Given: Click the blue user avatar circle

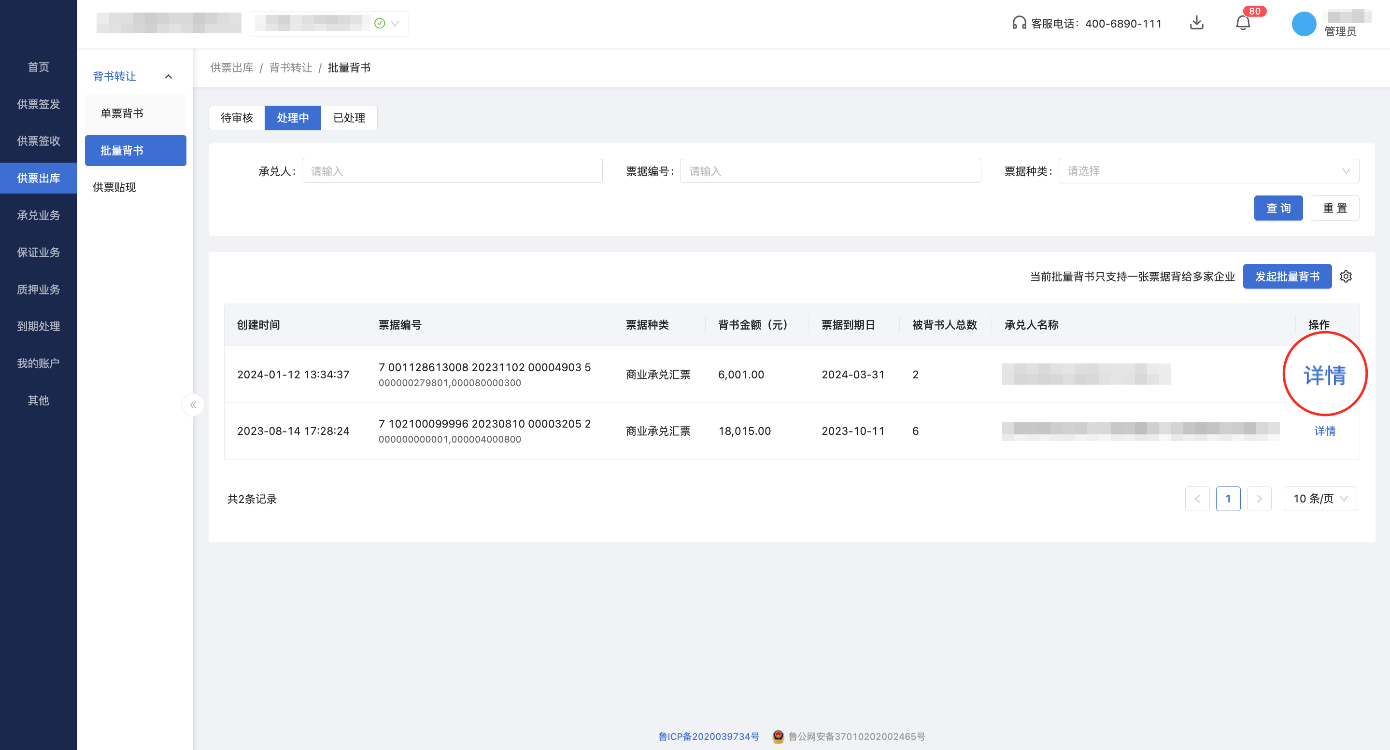Looking at the screenshot, I should coord(1304,24).
